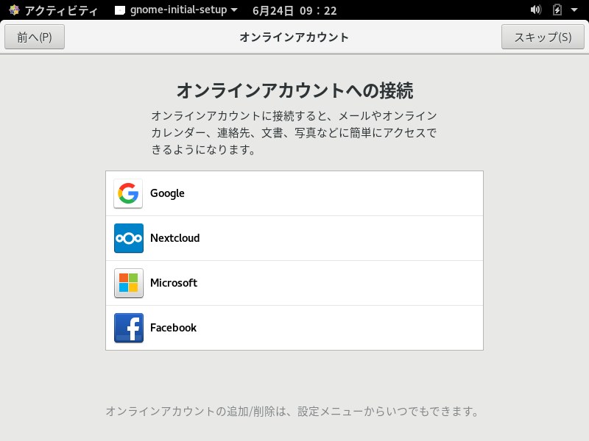The height and width of the screenshot is (441, 589).
Task: Select the Microsoft account row
Action: (x=294, y=282)
